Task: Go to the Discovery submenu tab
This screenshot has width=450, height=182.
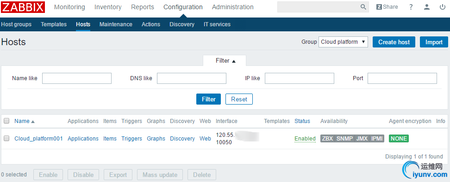Action: (x=181, y=24)
